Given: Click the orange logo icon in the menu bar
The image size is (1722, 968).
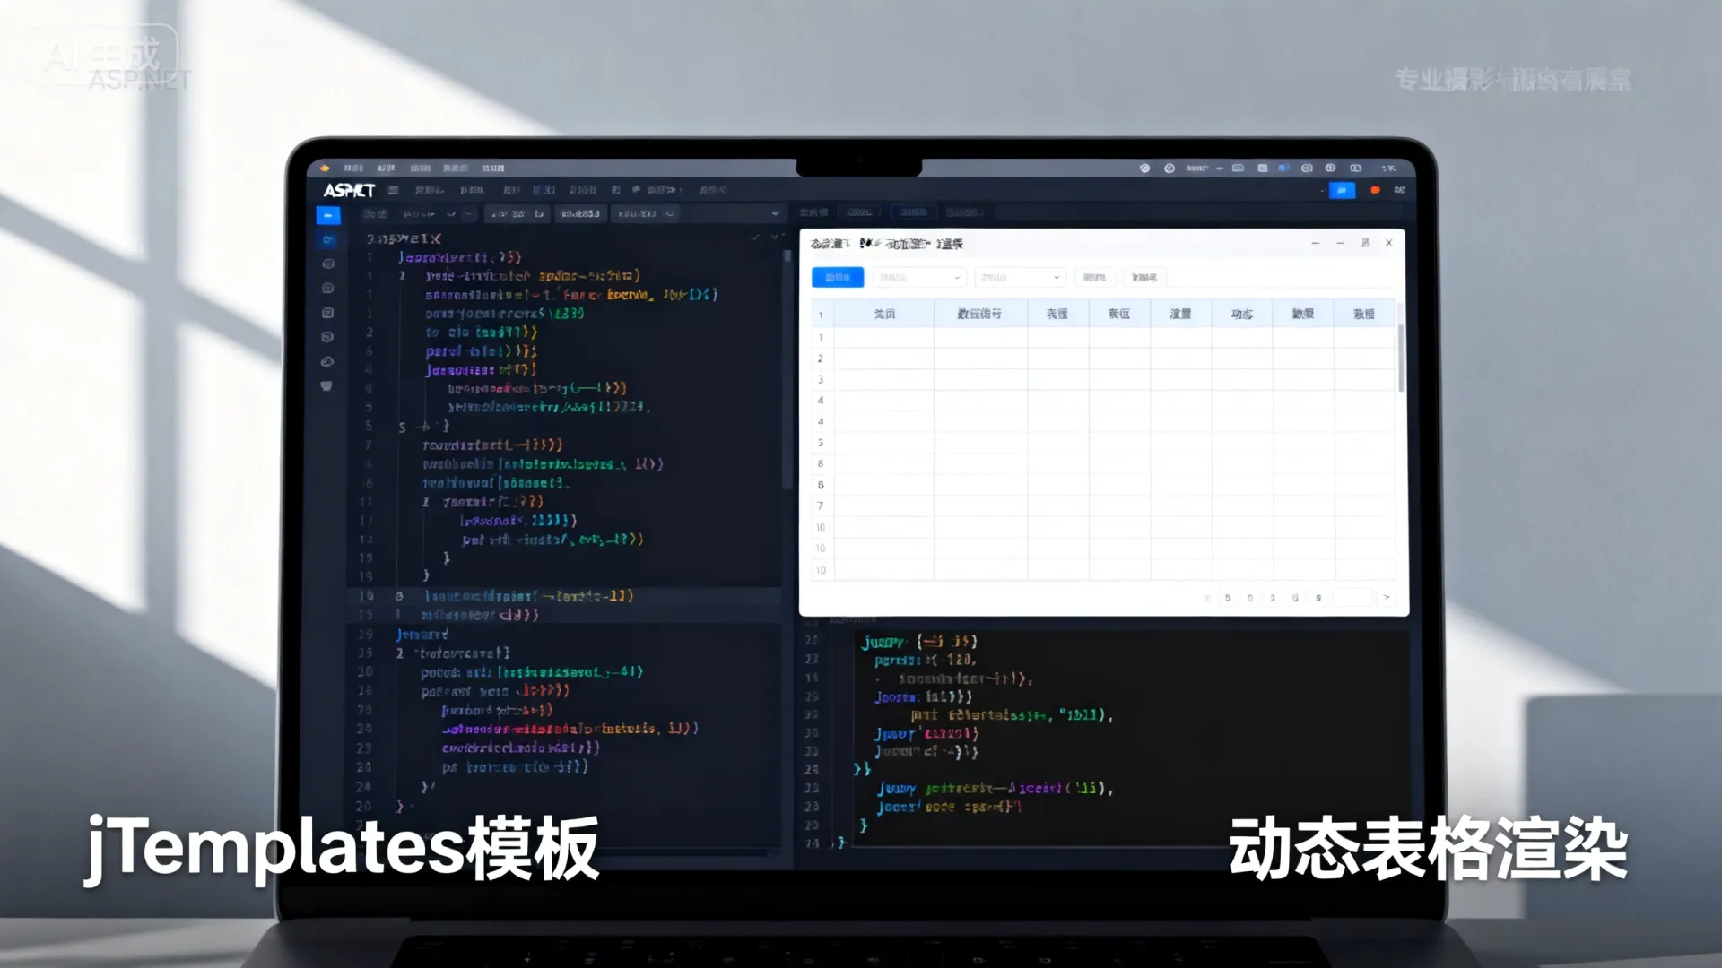Looking at the screenshot, I should tap(325, 168).
